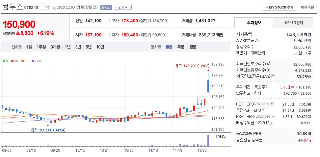Click the 최저 108,200 (09/24) chart marker
Image resolution: width=320 pixels, height=157 pixels.
(x=48, y=130)
